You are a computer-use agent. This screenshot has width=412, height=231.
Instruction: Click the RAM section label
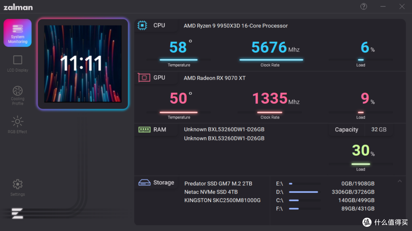point(160,130)
